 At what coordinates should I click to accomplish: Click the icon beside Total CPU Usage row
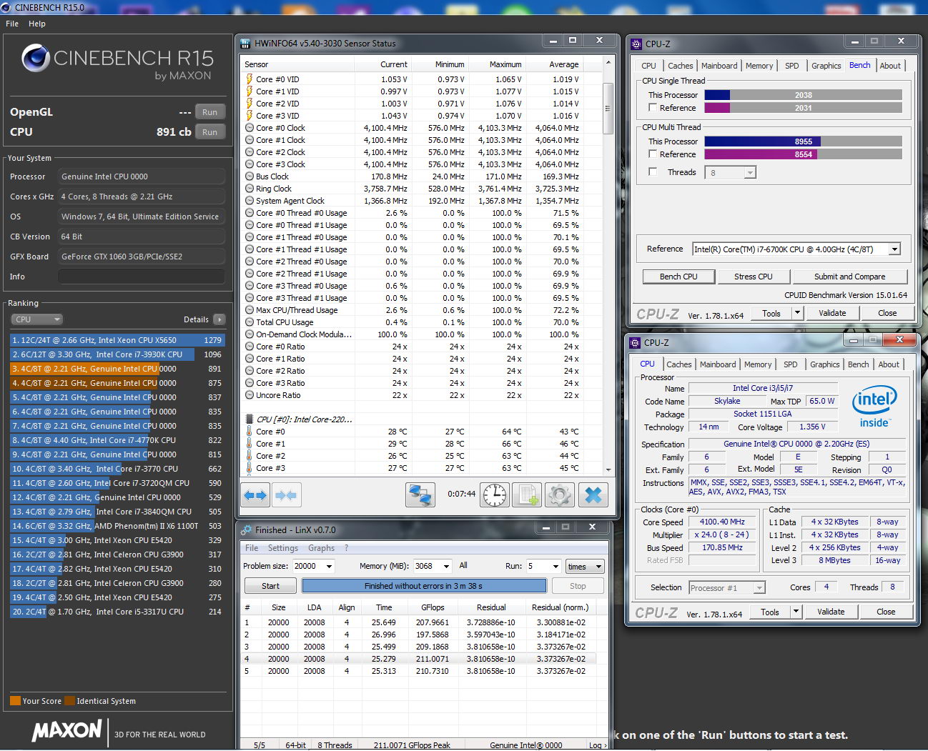pyautogui.click(x=250, y=322)
